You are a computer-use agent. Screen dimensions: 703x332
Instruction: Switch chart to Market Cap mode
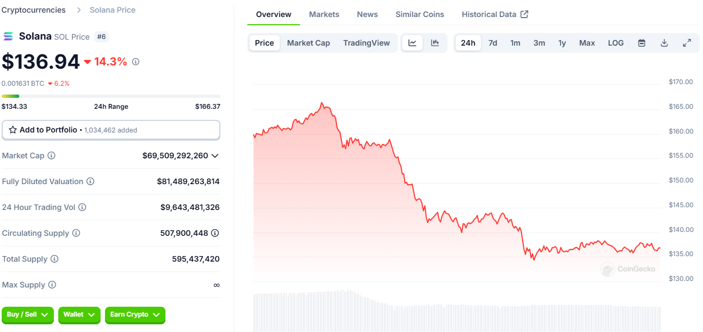coord(308,43)
